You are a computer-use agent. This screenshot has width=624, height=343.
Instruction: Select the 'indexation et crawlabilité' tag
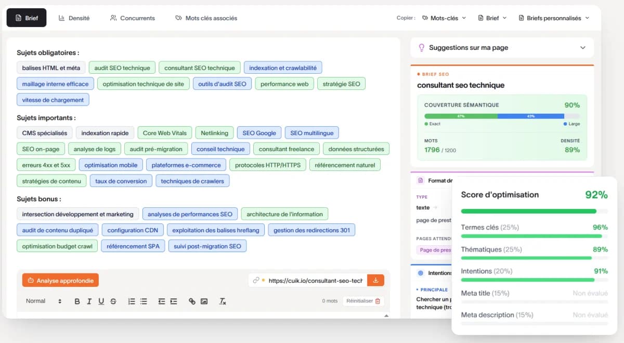283,68
